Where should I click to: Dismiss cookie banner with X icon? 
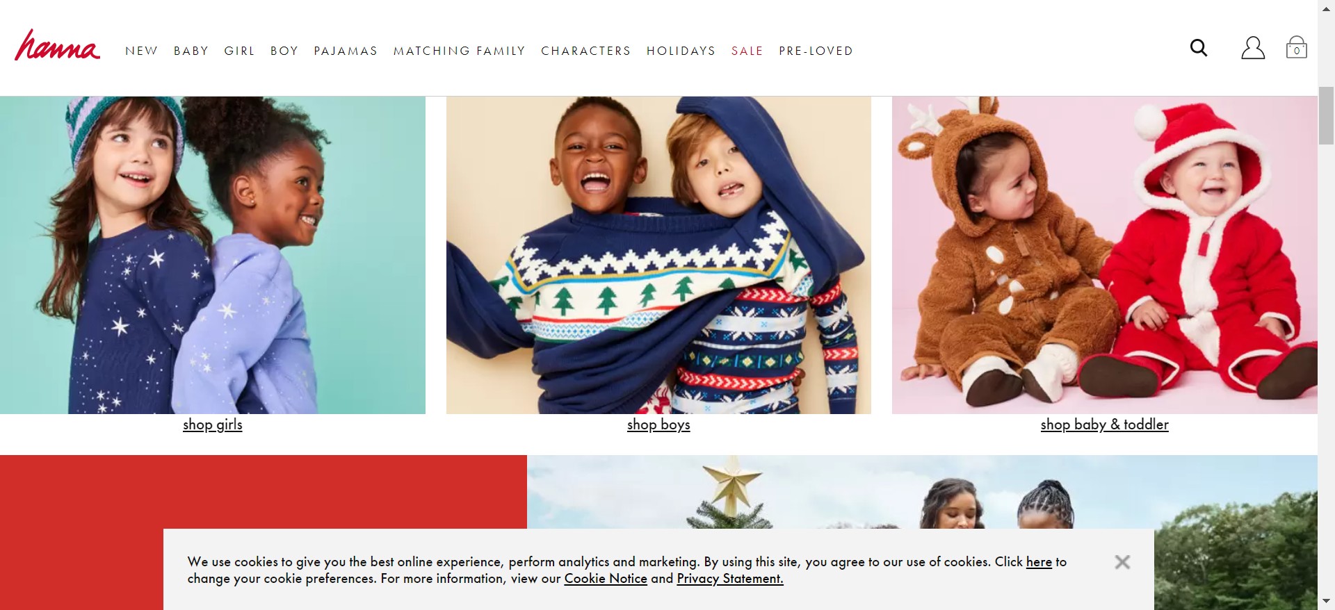[1122, 562]
